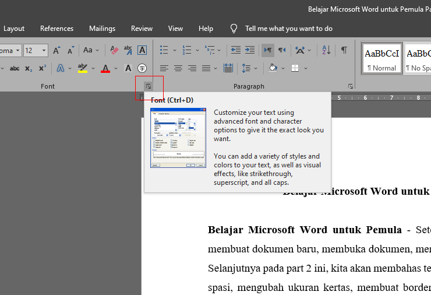431x295 pixels.
Task: Apply the Normal style from gallery
Action: (x=381, y=58)
